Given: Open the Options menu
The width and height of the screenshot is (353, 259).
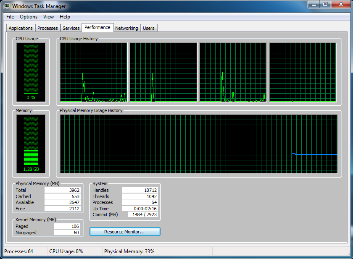Looking at the screenshot, I should click(x=29, y=17).
